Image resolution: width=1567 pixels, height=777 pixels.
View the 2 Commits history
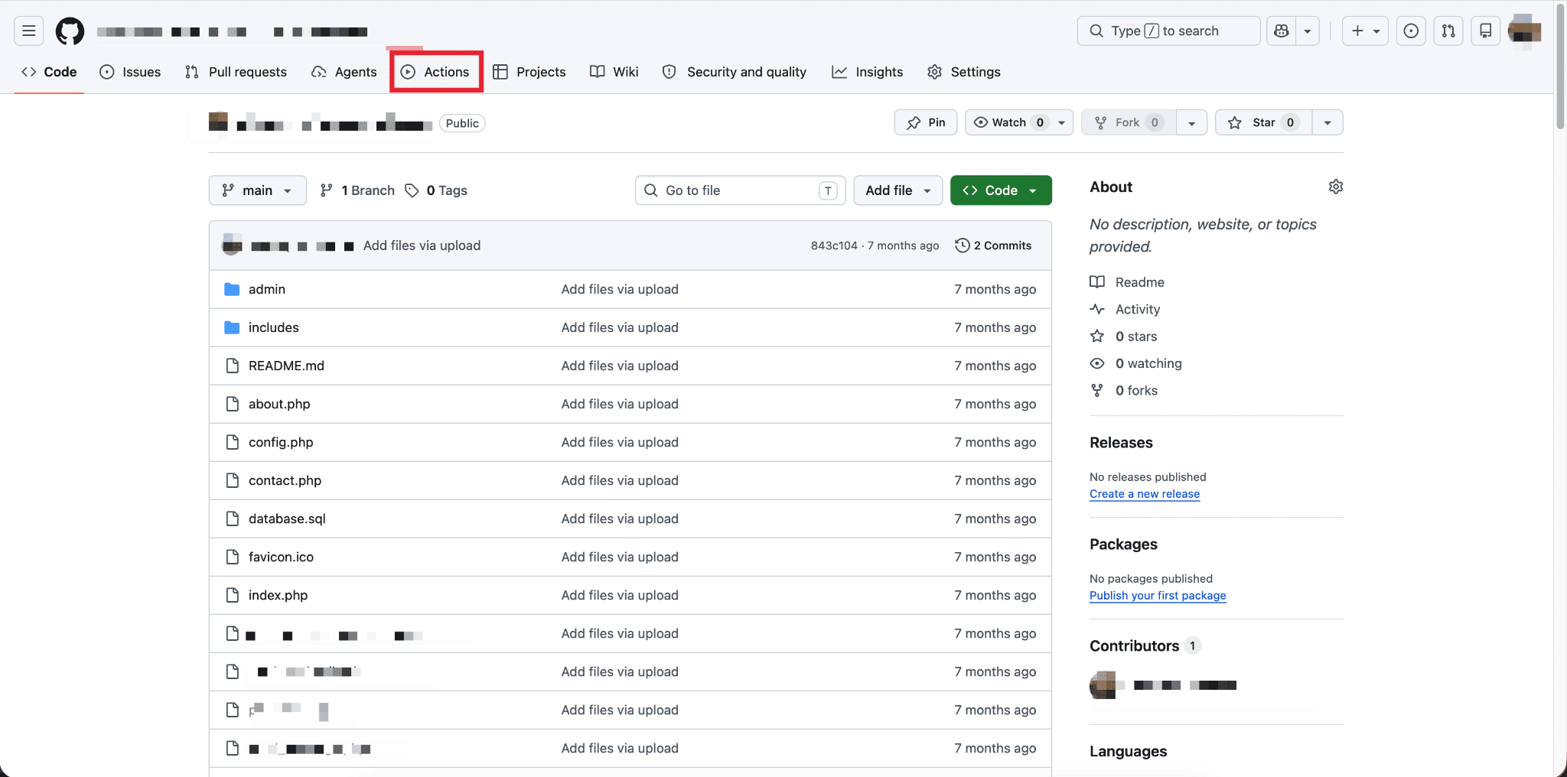coord(993,245)
